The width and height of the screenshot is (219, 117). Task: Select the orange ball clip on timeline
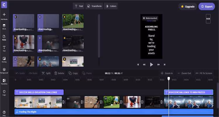point(132,102)
